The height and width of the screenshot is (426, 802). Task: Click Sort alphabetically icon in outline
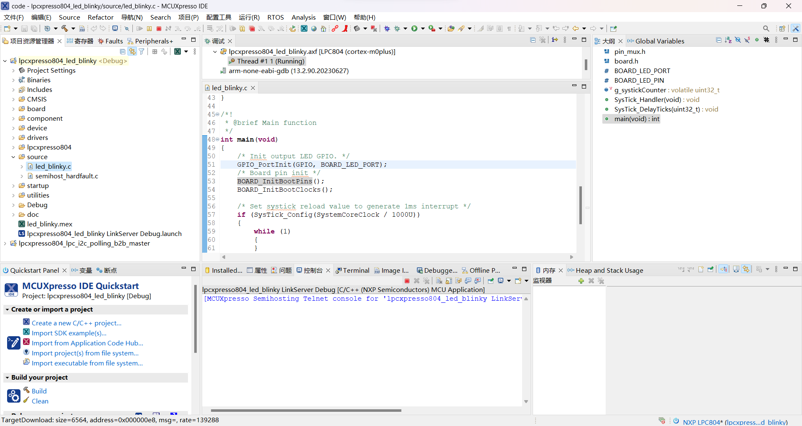point(728,40)
